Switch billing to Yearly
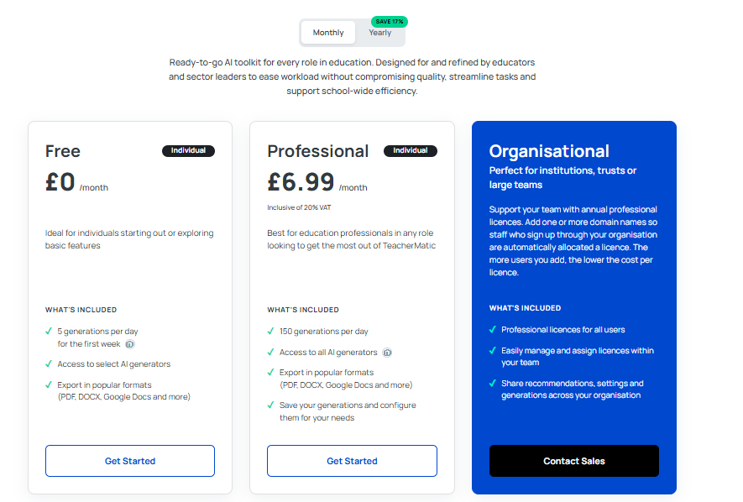This screenshot has height=502, width=743. 379,34
